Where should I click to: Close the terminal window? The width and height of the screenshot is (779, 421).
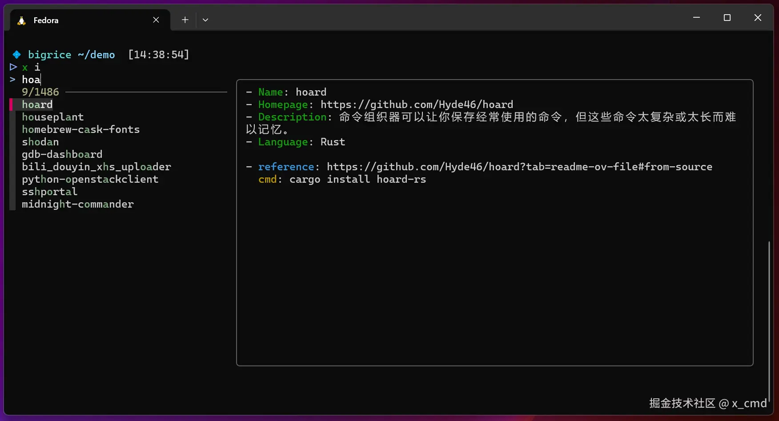point(758,18)
